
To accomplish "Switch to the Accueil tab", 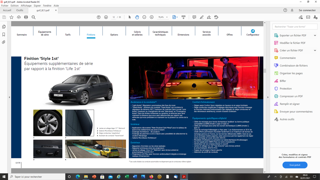I will 7,10.
